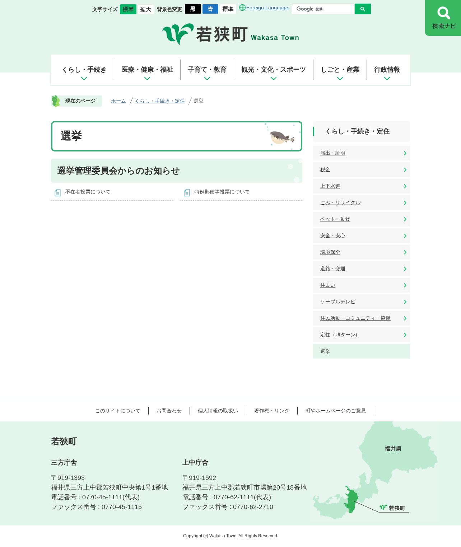Click the chevron arrow in 定住（UIターン） row
This screenshot has width=461, height=547.
tap(405, 335)
